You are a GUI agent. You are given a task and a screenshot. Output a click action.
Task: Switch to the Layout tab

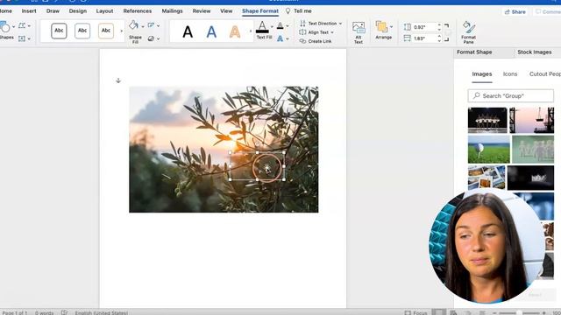[104, 11]
